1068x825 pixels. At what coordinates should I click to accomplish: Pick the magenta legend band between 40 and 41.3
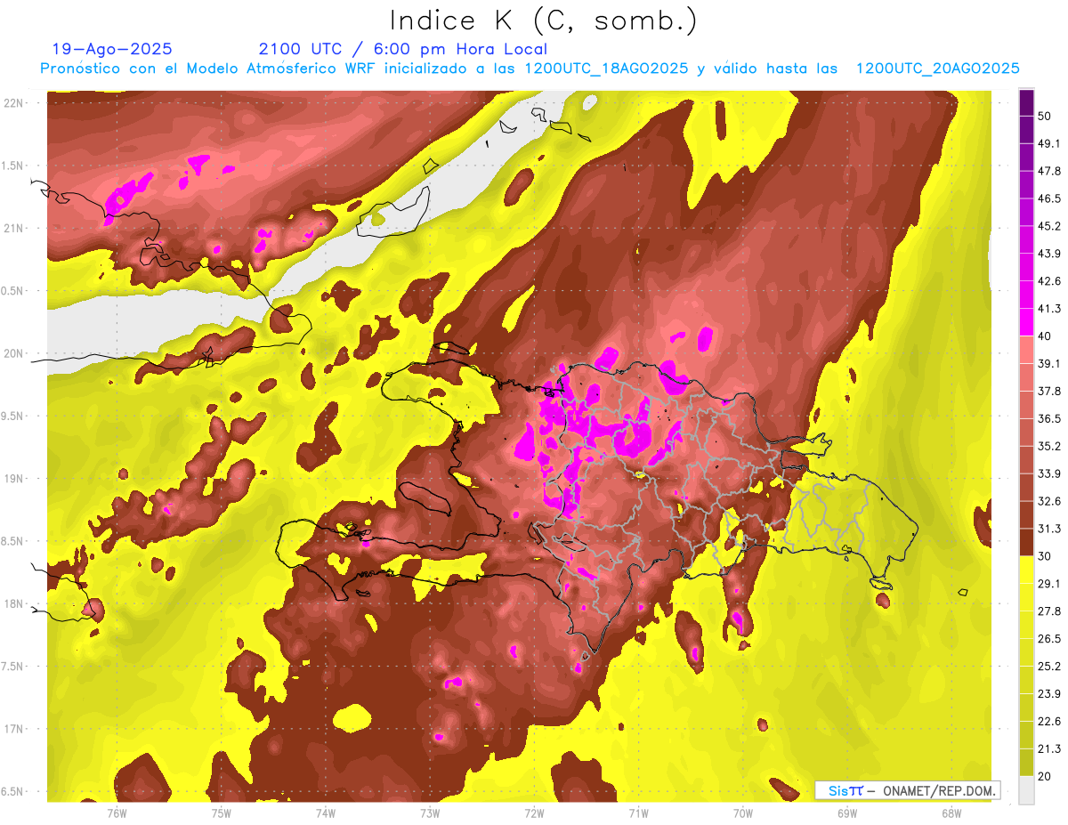[x=1026, y=322]
